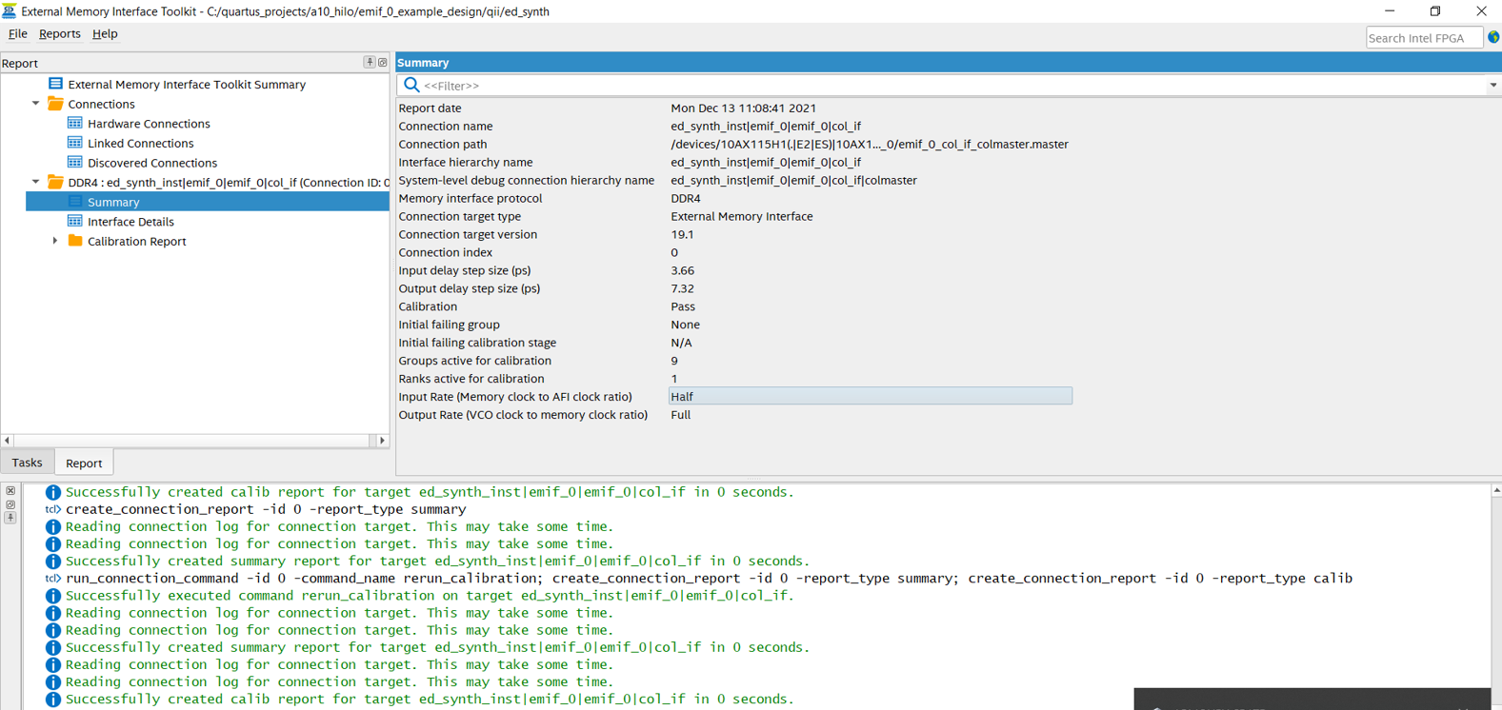Collapse the DDR4 connection folder
1502x710 pixels.
(36, 182)
